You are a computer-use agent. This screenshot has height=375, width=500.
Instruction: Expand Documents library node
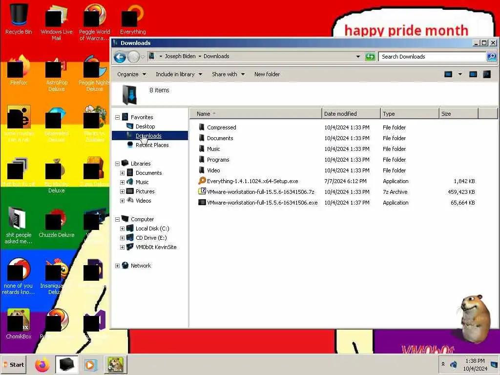click(x=122, y=173)
